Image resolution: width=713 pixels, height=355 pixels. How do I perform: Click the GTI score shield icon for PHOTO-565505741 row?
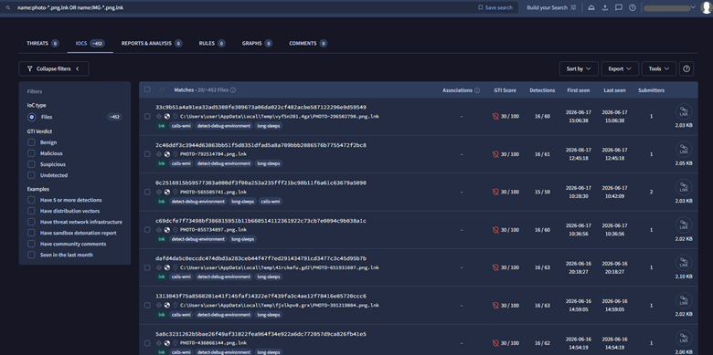[x=495, y=192]
